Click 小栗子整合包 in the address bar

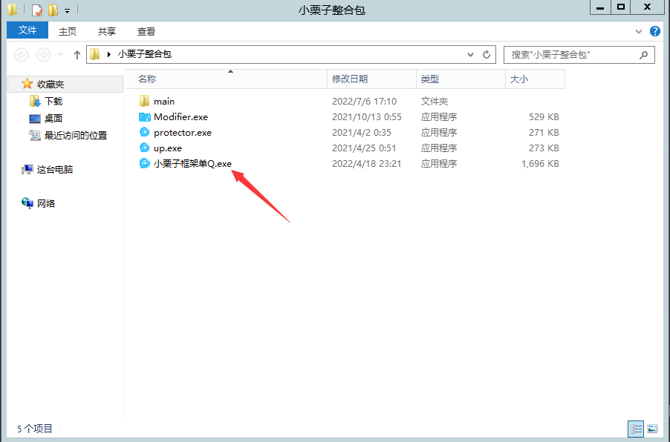(145, 54)
